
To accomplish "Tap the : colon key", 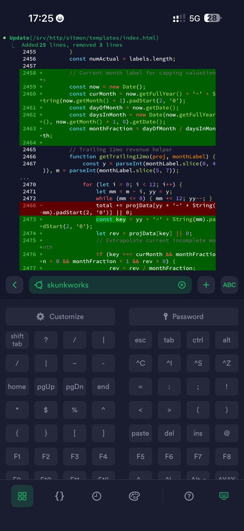I will click(169, 387).
